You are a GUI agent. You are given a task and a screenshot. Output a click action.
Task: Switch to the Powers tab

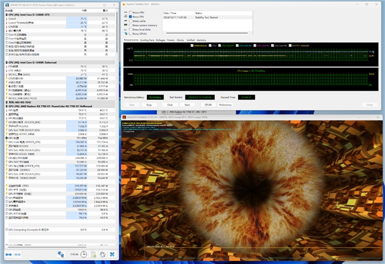[x=171, y=40]
